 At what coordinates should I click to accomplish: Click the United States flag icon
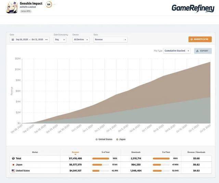pyautogui.click(x=13, y=171)
